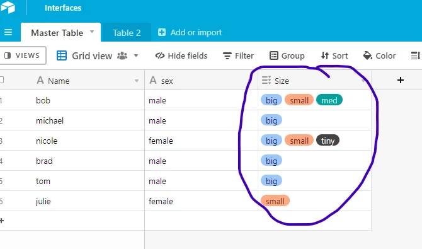
Task: Toggle the VIEWS sidebar
Action: [x=23, y=55]
